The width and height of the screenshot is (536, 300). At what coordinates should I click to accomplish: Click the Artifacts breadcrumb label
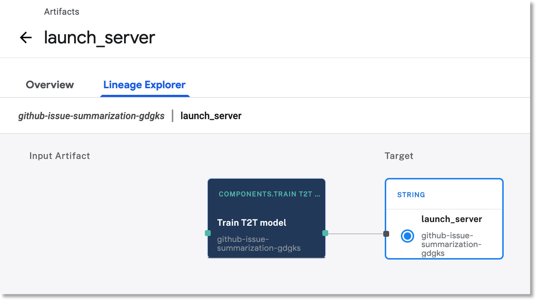point(62,11)
